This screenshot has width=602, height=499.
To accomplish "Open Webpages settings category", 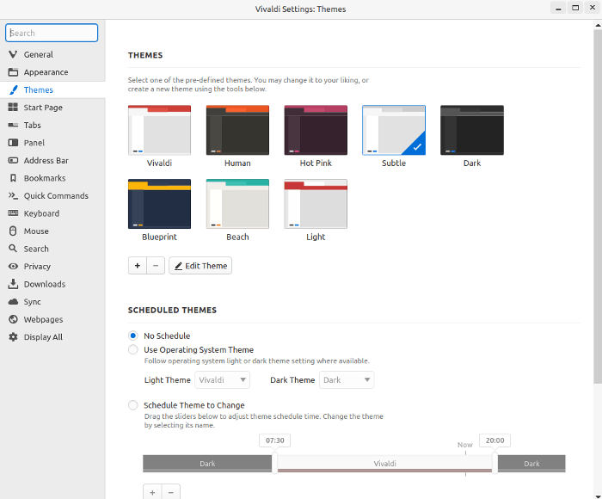I will click(52, 319).
